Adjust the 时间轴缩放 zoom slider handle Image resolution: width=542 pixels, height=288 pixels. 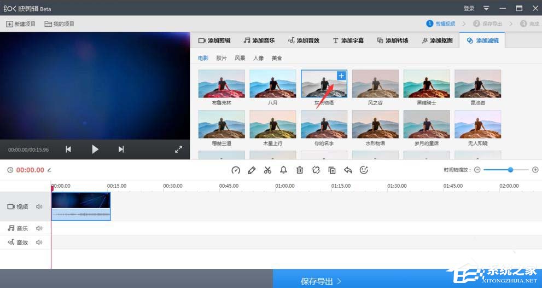click(510, 170)
